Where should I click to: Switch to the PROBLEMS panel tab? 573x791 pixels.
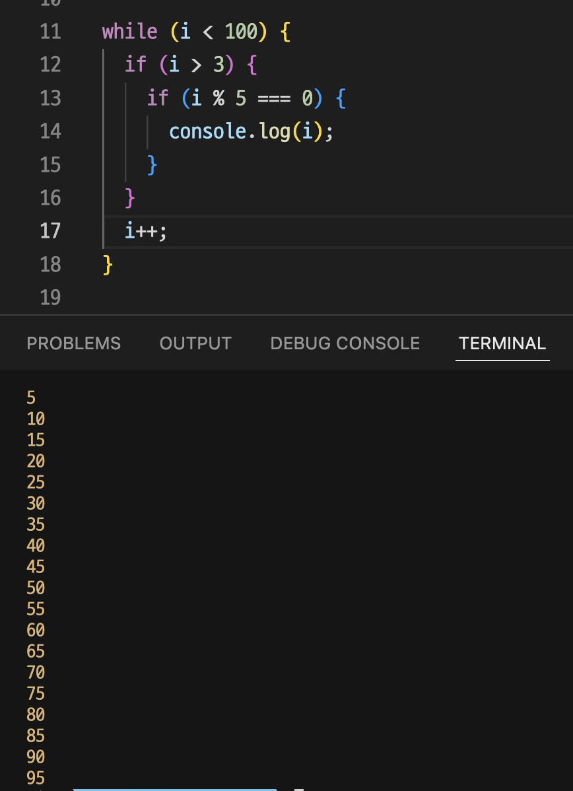tap(74, 343)
